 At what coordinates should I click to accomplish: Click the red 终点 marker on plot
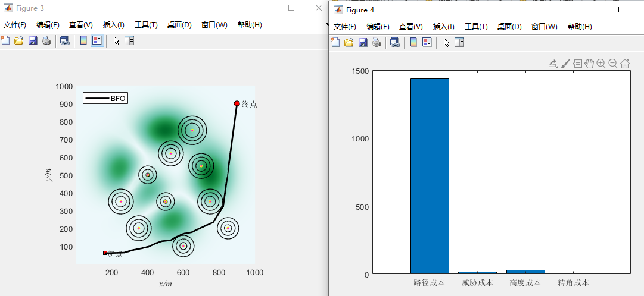(x=237, y=103)
